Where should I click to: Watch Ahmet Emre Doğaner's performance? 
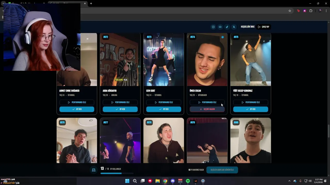[77, 102]
